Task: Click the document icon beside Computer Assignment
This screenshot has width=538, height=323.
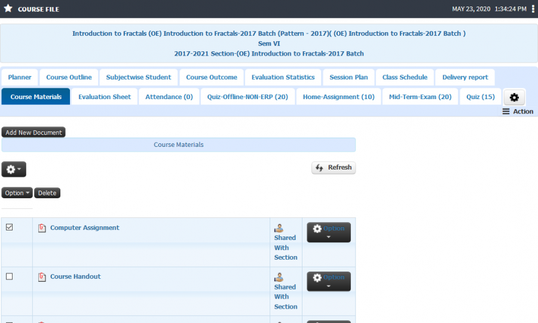Action: [42, 228]
